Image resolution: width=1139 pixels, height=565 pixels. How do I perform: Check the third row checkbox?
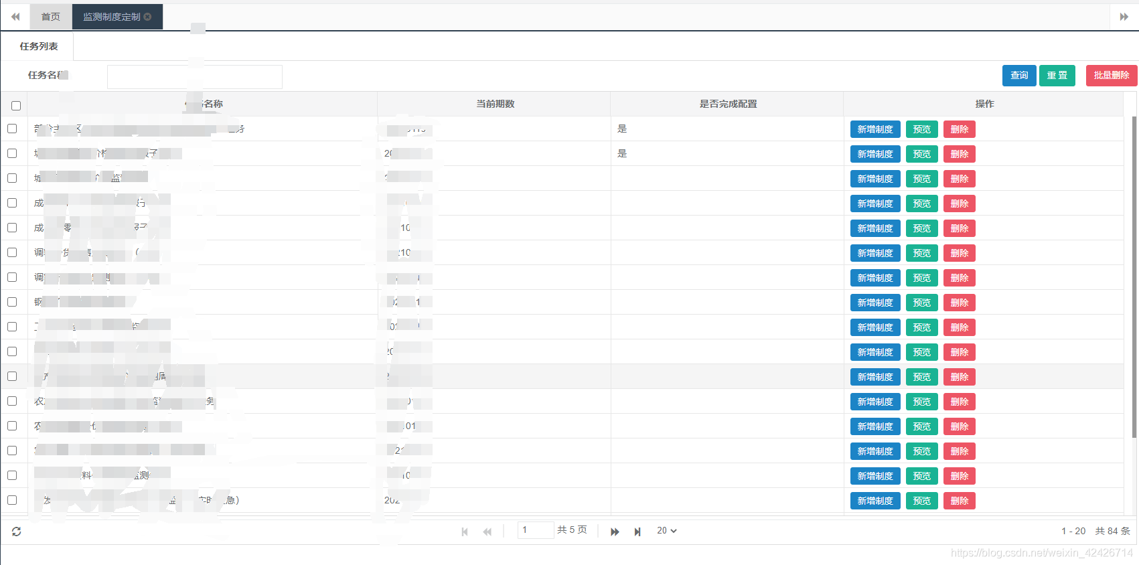point(12,178)
